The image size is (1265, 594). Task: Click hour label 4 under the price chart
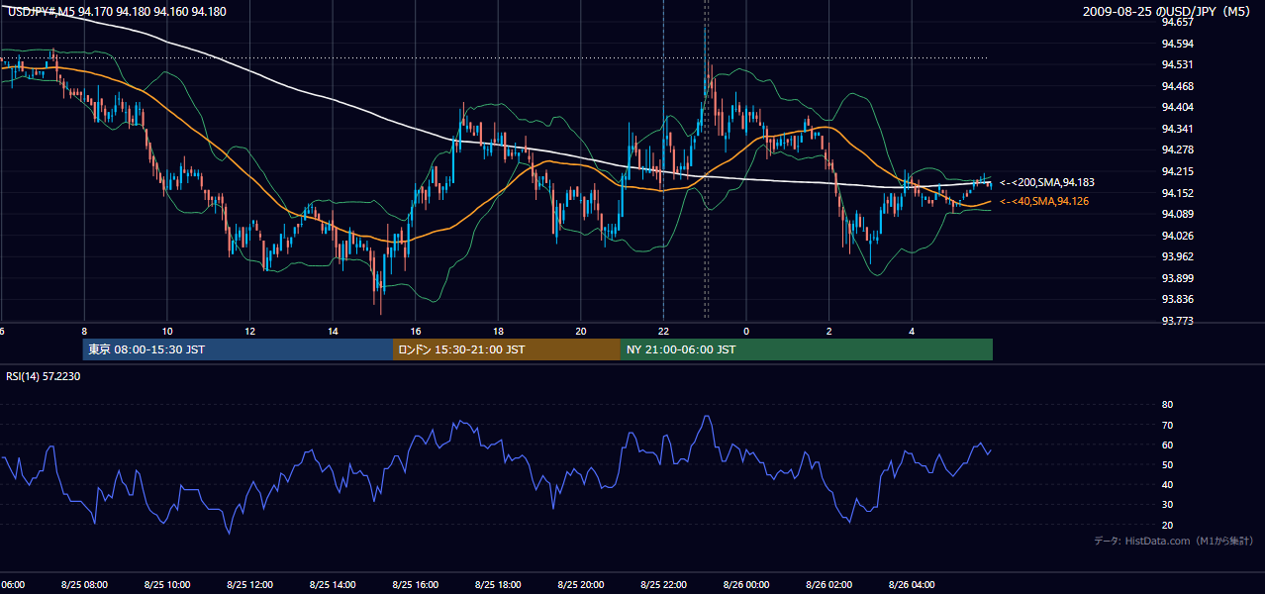913,332
